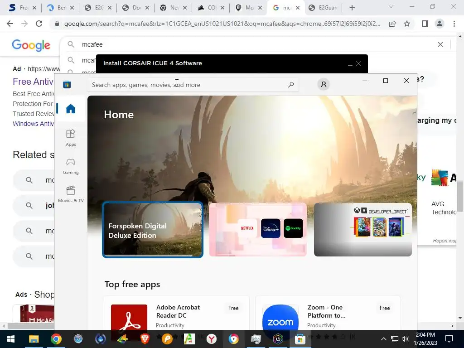Expand the Chrome tab search chevron

coord(391,6)
